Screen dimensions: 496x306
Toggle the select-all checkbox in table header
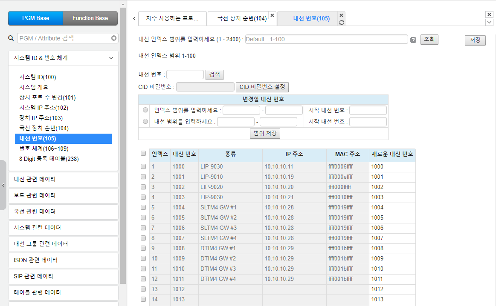coord(143,154)
